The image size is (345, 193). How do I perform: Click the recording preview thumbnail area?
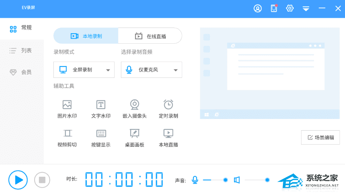(270, 73)
